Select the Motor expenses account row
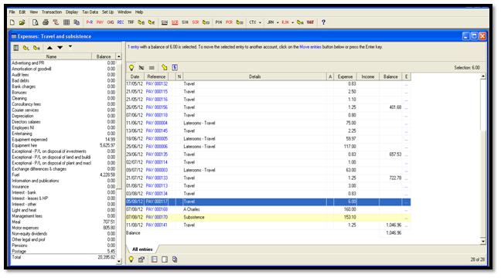501x278 pixels. click(63, 228)
